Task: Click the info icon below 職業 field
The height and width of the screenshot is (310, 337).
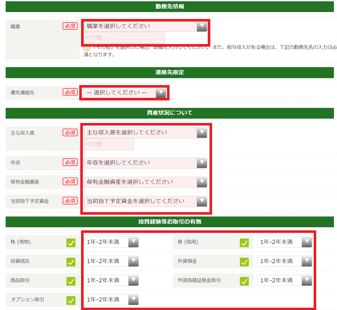Action: (x=86, y=48)
